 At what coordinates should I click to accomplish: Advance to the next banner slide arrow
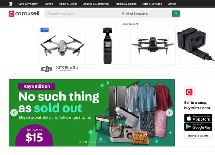coord(169,113)
